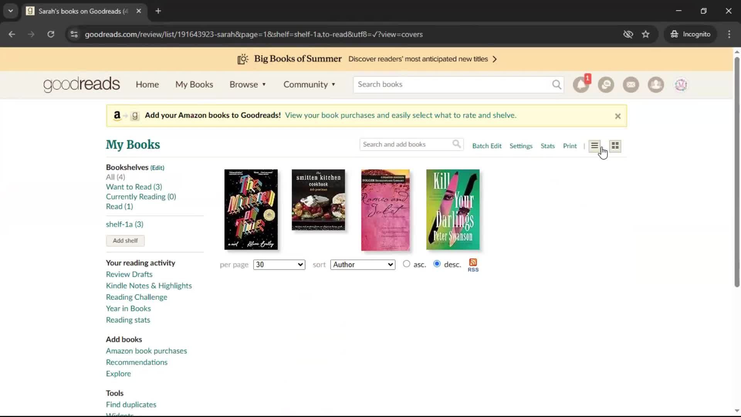Click the Search books magnifier icon

[556, 85]
